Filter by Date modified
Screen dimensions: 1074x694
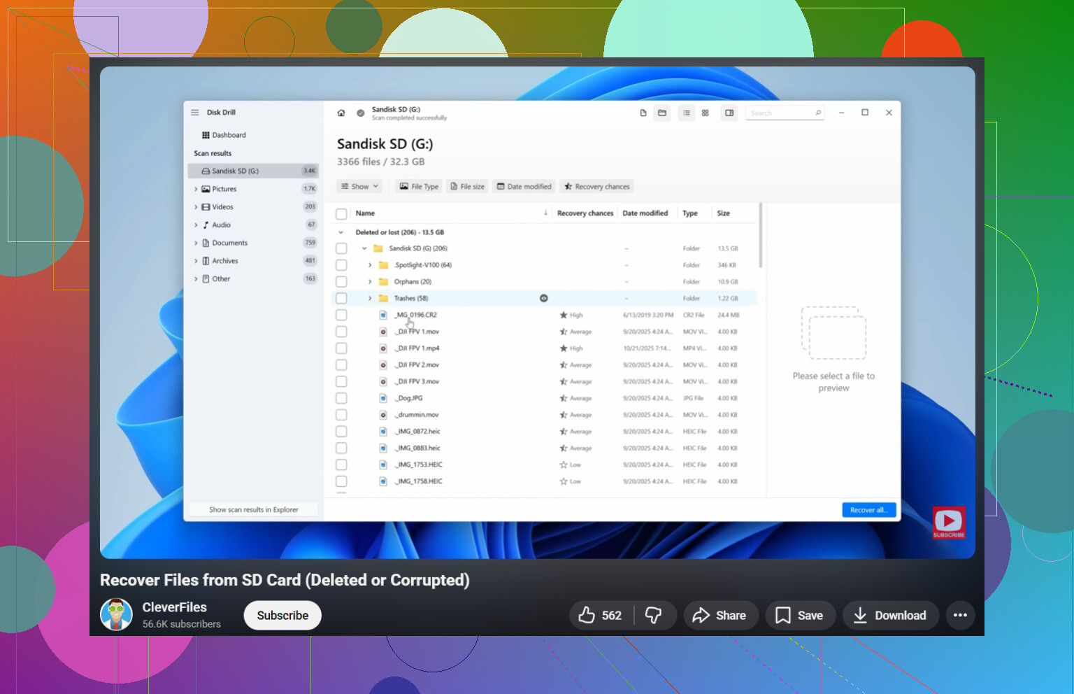click(x=524, y=186)
